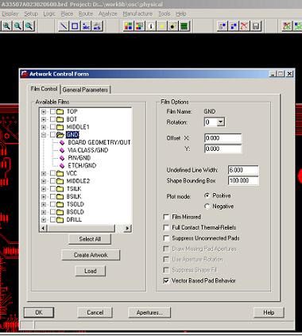Screen dimensions: 302x336
Task: Click the green stacked layers icon
Action: 184,26
